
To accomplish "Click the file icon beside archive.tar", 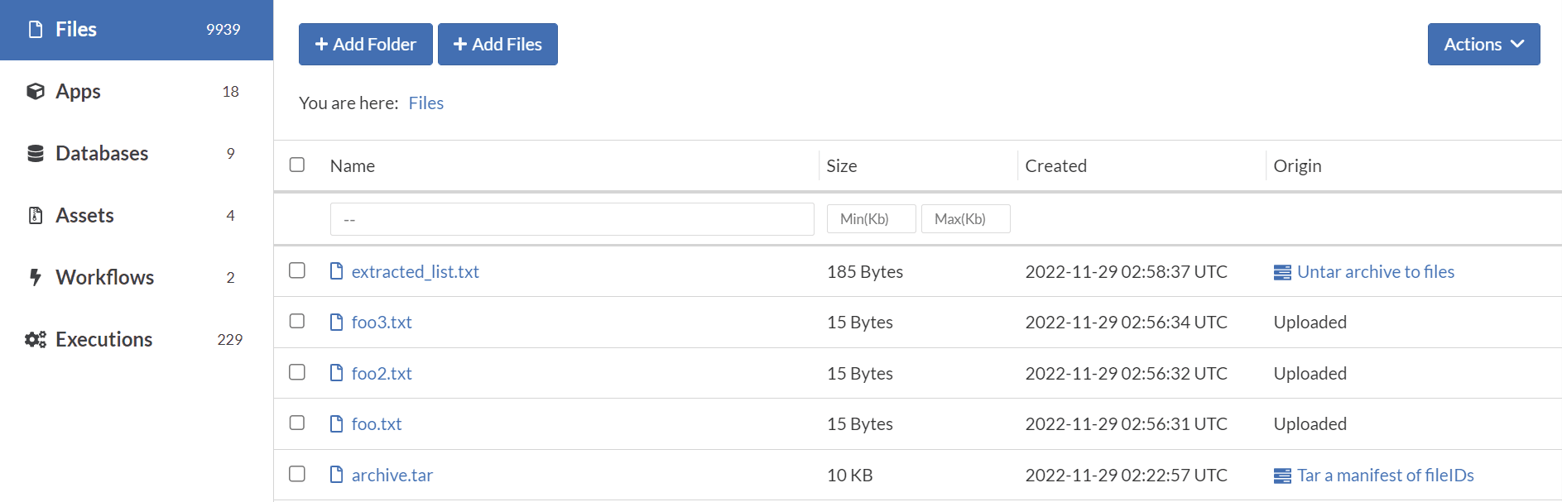I will (336, 475).
